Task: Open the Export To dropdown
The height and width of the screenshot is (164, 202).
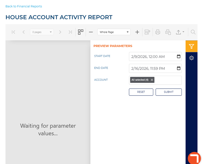Action: pyautogui.click(x=180, y=32)
